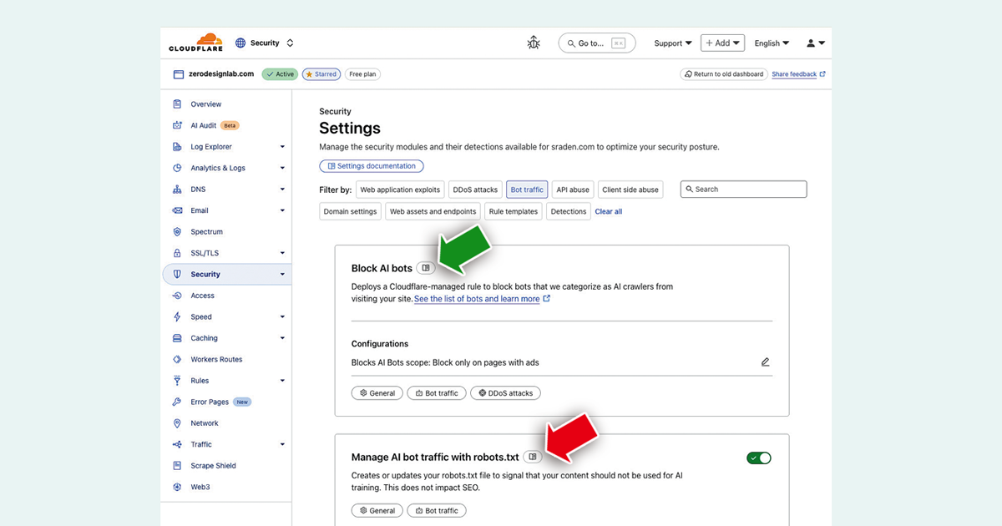Click the Speed lightning icon
The width and height of the screenshot is (1002, 526).
click(177, 317)
